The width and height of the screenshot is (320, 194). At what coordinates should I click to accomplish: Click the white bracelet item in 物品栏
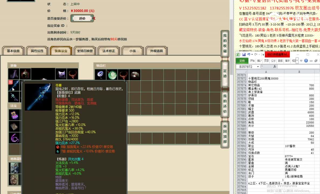point(135,75)
